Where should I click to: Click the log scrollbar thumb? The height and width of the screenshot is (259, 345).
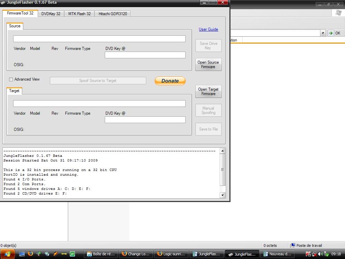(222, 170)
